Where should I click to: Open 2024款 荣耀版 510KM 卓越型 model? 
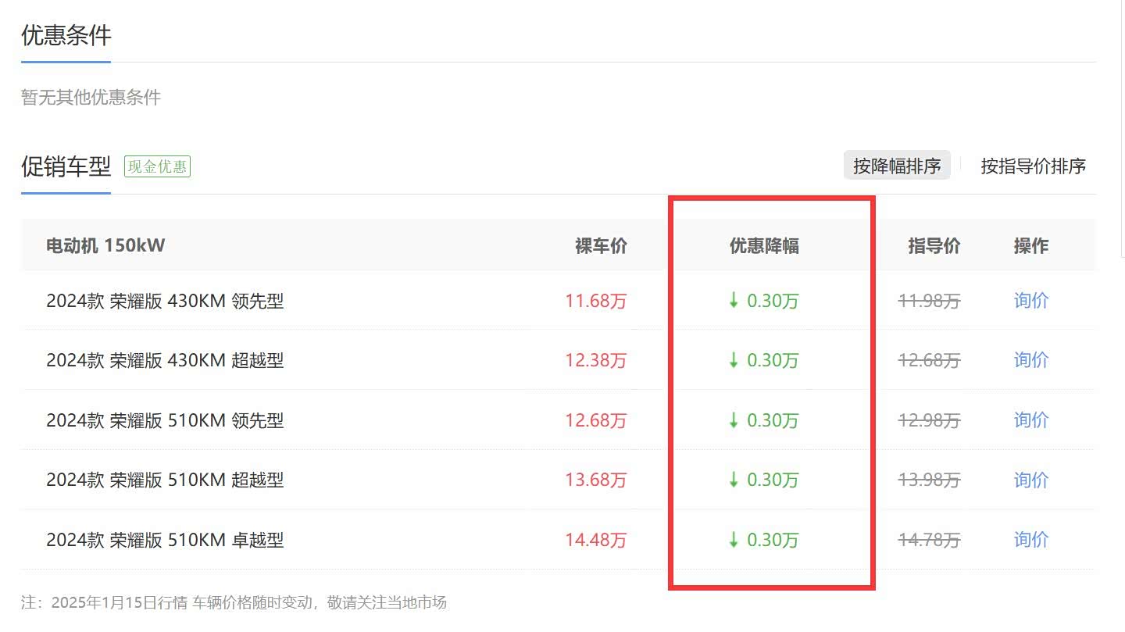[x=165, y=541]
